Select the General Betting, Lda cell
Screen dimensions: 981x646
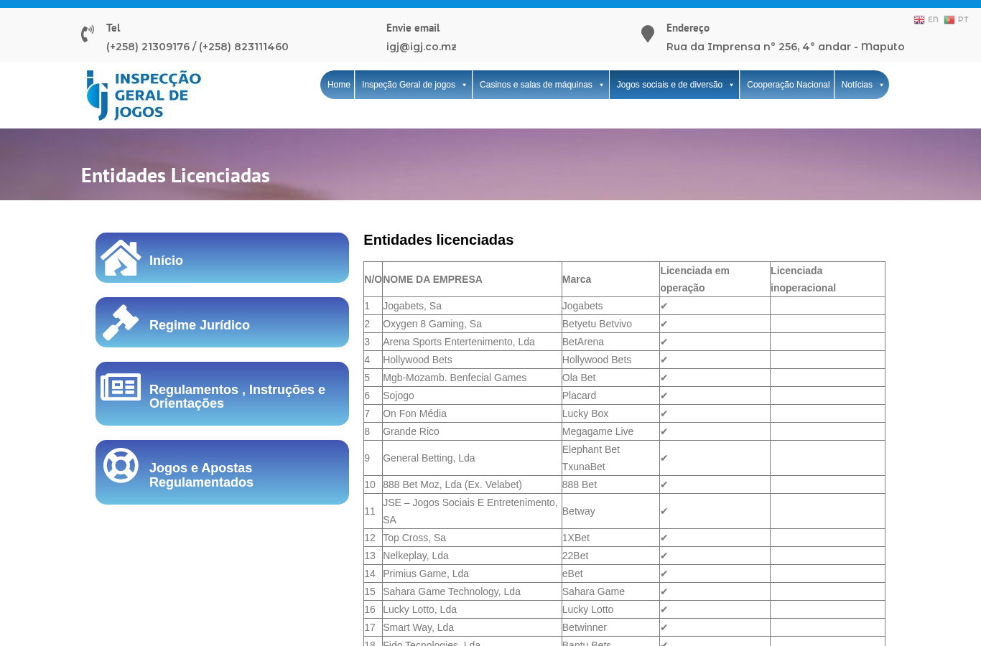472,458
